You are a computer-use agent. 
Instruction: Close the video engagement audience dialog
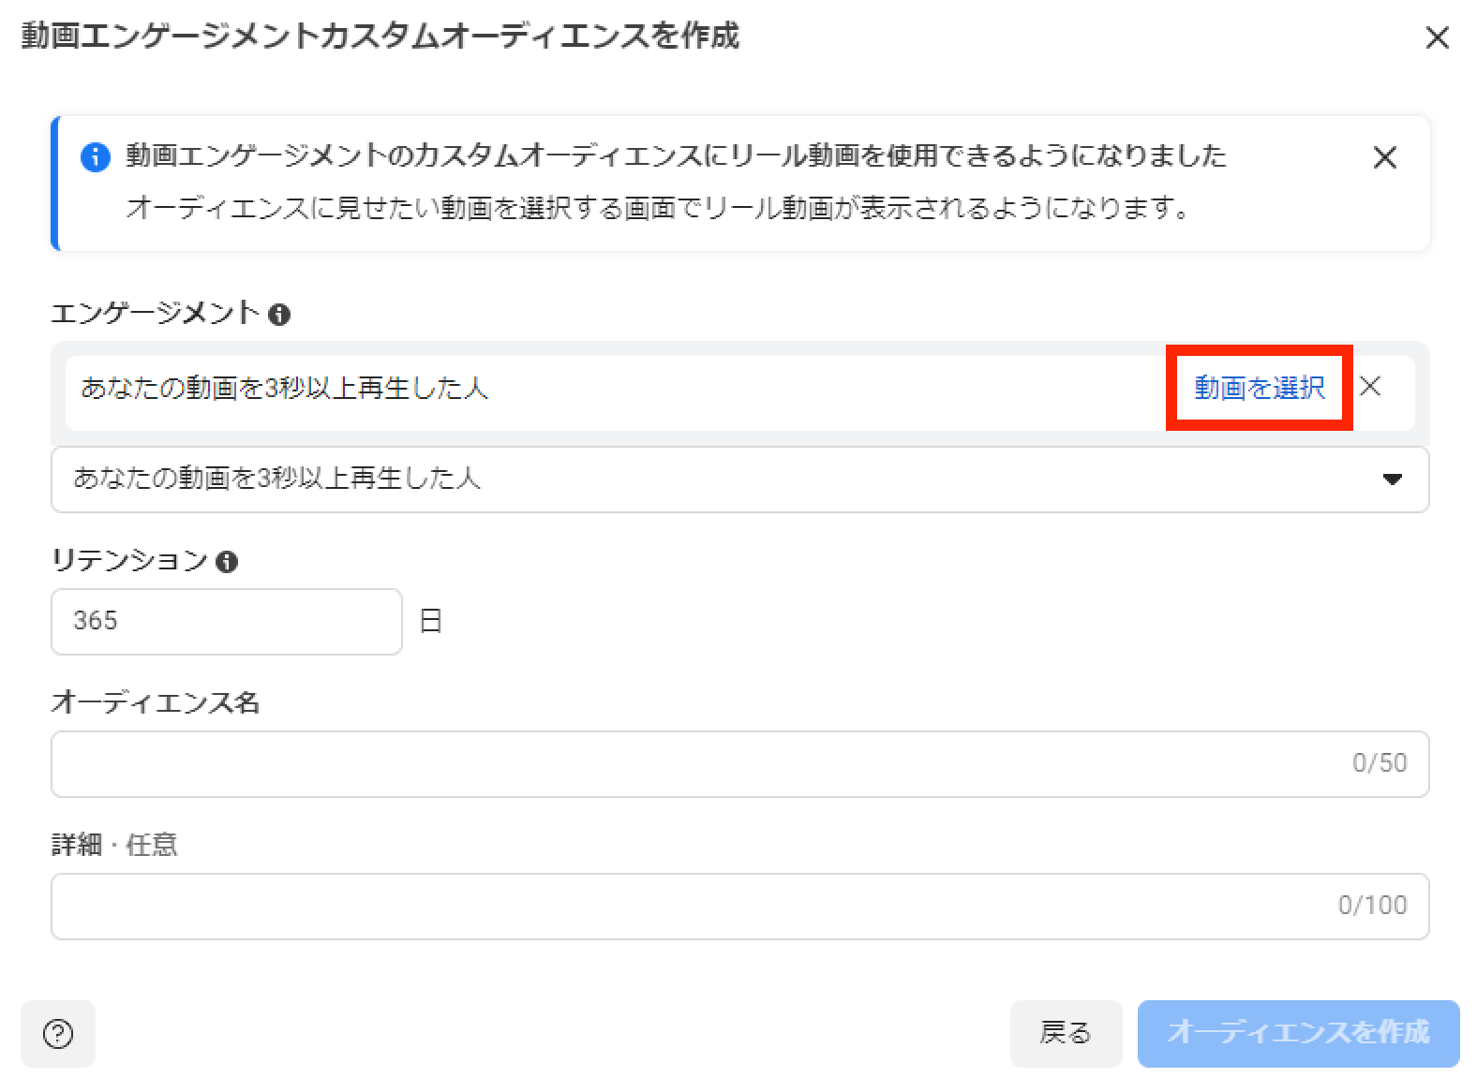(1437, 38)
